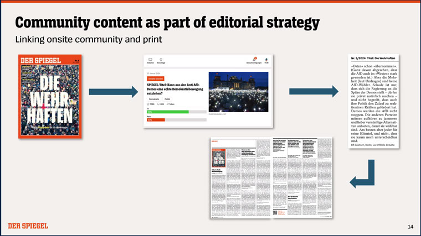Select the Politik tag
Image resolution: width=421 pixels, height=236 pixels.
[167, 99]
